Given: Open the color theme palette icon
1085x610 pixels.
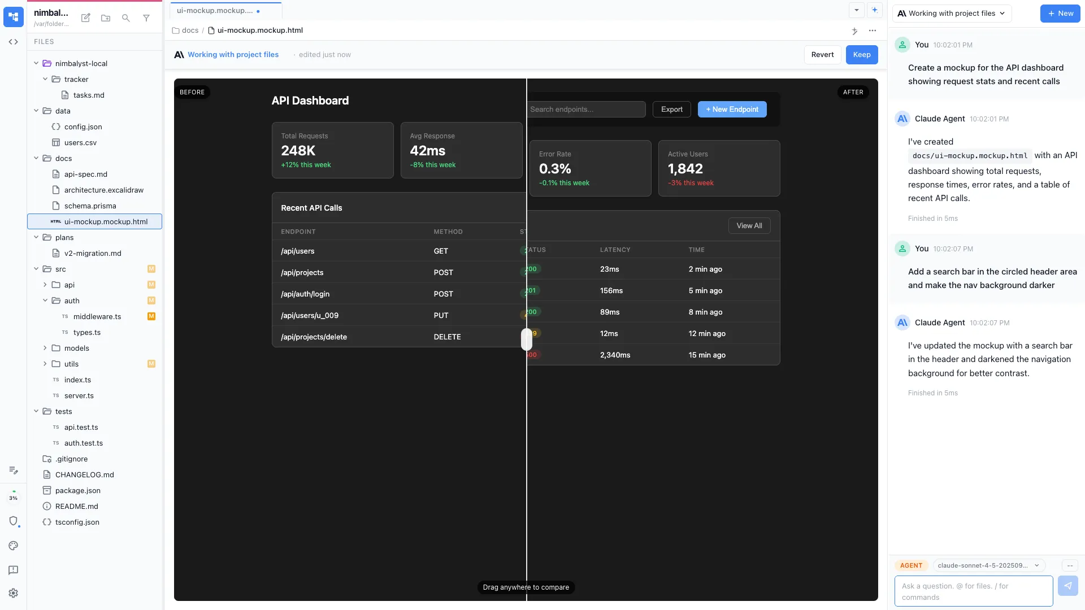Looking at the screenshot, I should (x=14, y=546).
